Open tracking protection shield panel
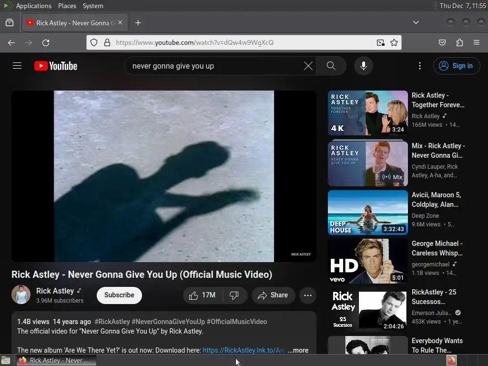Screen dimensions: 488x366 pos(94,42)
